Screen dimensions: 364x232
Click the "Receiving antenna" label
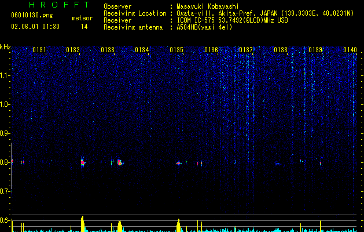pos(133,27)
